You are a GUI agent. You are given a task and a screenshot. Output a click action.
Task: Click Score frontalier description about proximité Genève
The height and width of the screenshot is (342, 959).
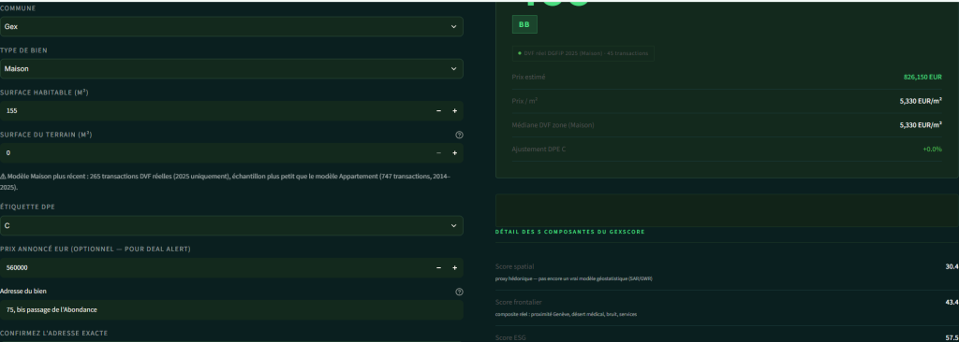(566, 315)
